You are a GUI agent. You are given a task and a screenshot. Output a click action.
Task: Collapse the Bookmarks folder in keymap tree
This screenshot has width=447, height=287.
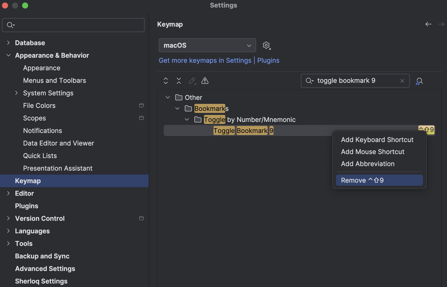click(x=177, y=108)
